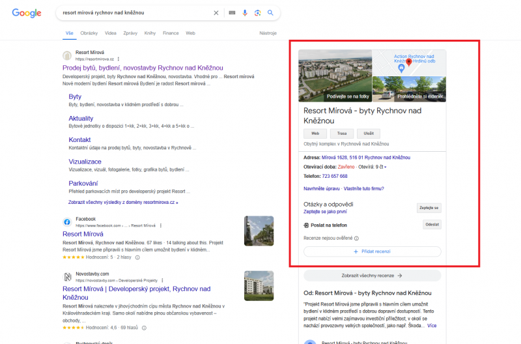
Task: Click the send-to-phone icon
Action: click(306, 225)
